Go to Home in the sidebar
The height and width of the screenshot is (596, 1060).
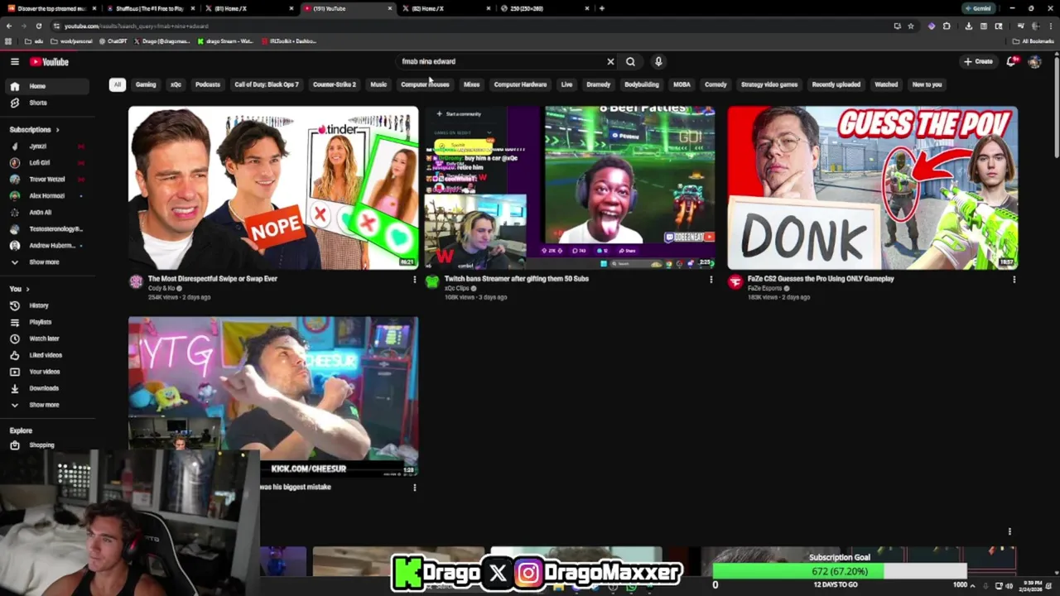point(48,86)
